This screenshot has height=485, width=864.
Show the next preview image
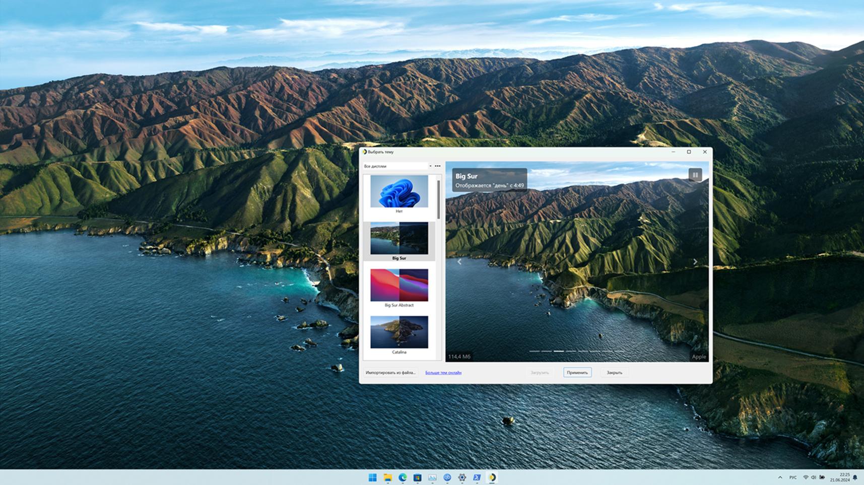(x=695, y=262)
